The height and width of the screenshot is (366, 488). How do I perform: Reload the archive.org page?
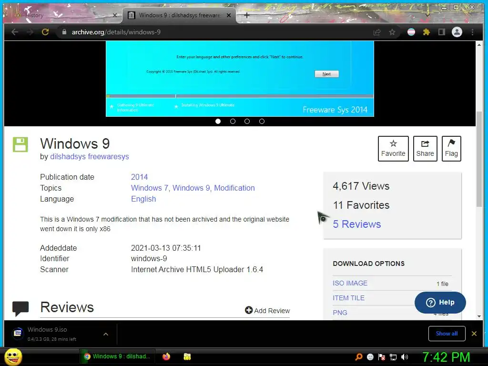(x=45, y=32)
